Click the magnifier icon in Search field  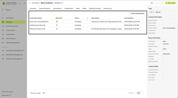(3, 10)
